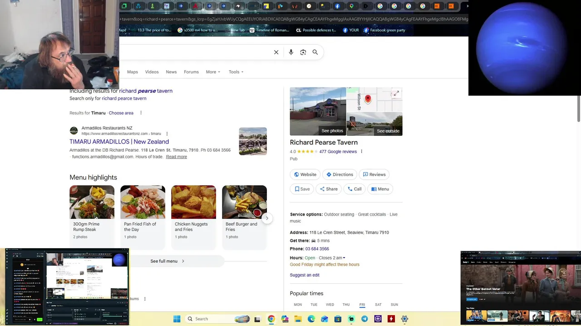The height and width of the screenshot is (326, 581).
Task: Clear the search box with the X icon
Action: click(x=276, y=52)
